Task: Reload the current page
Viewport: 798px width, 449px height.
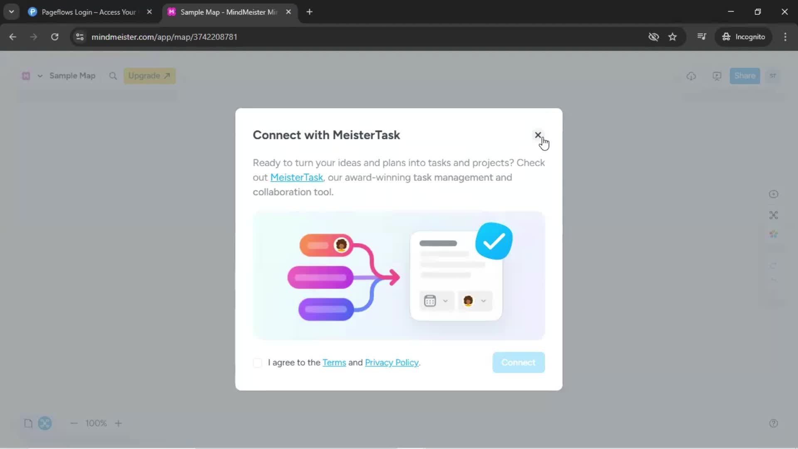Action: pos(54,37)
